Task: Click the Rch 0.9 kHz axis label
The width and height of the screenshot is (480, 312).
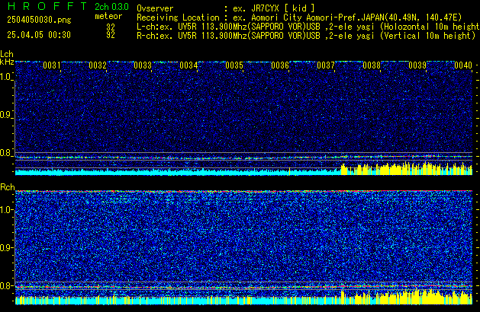Action: tap(6, 247)
